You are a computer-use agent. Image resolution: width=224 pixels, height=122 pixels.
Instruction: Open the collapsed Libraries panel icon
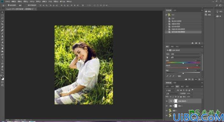click(x=218, y=16)
